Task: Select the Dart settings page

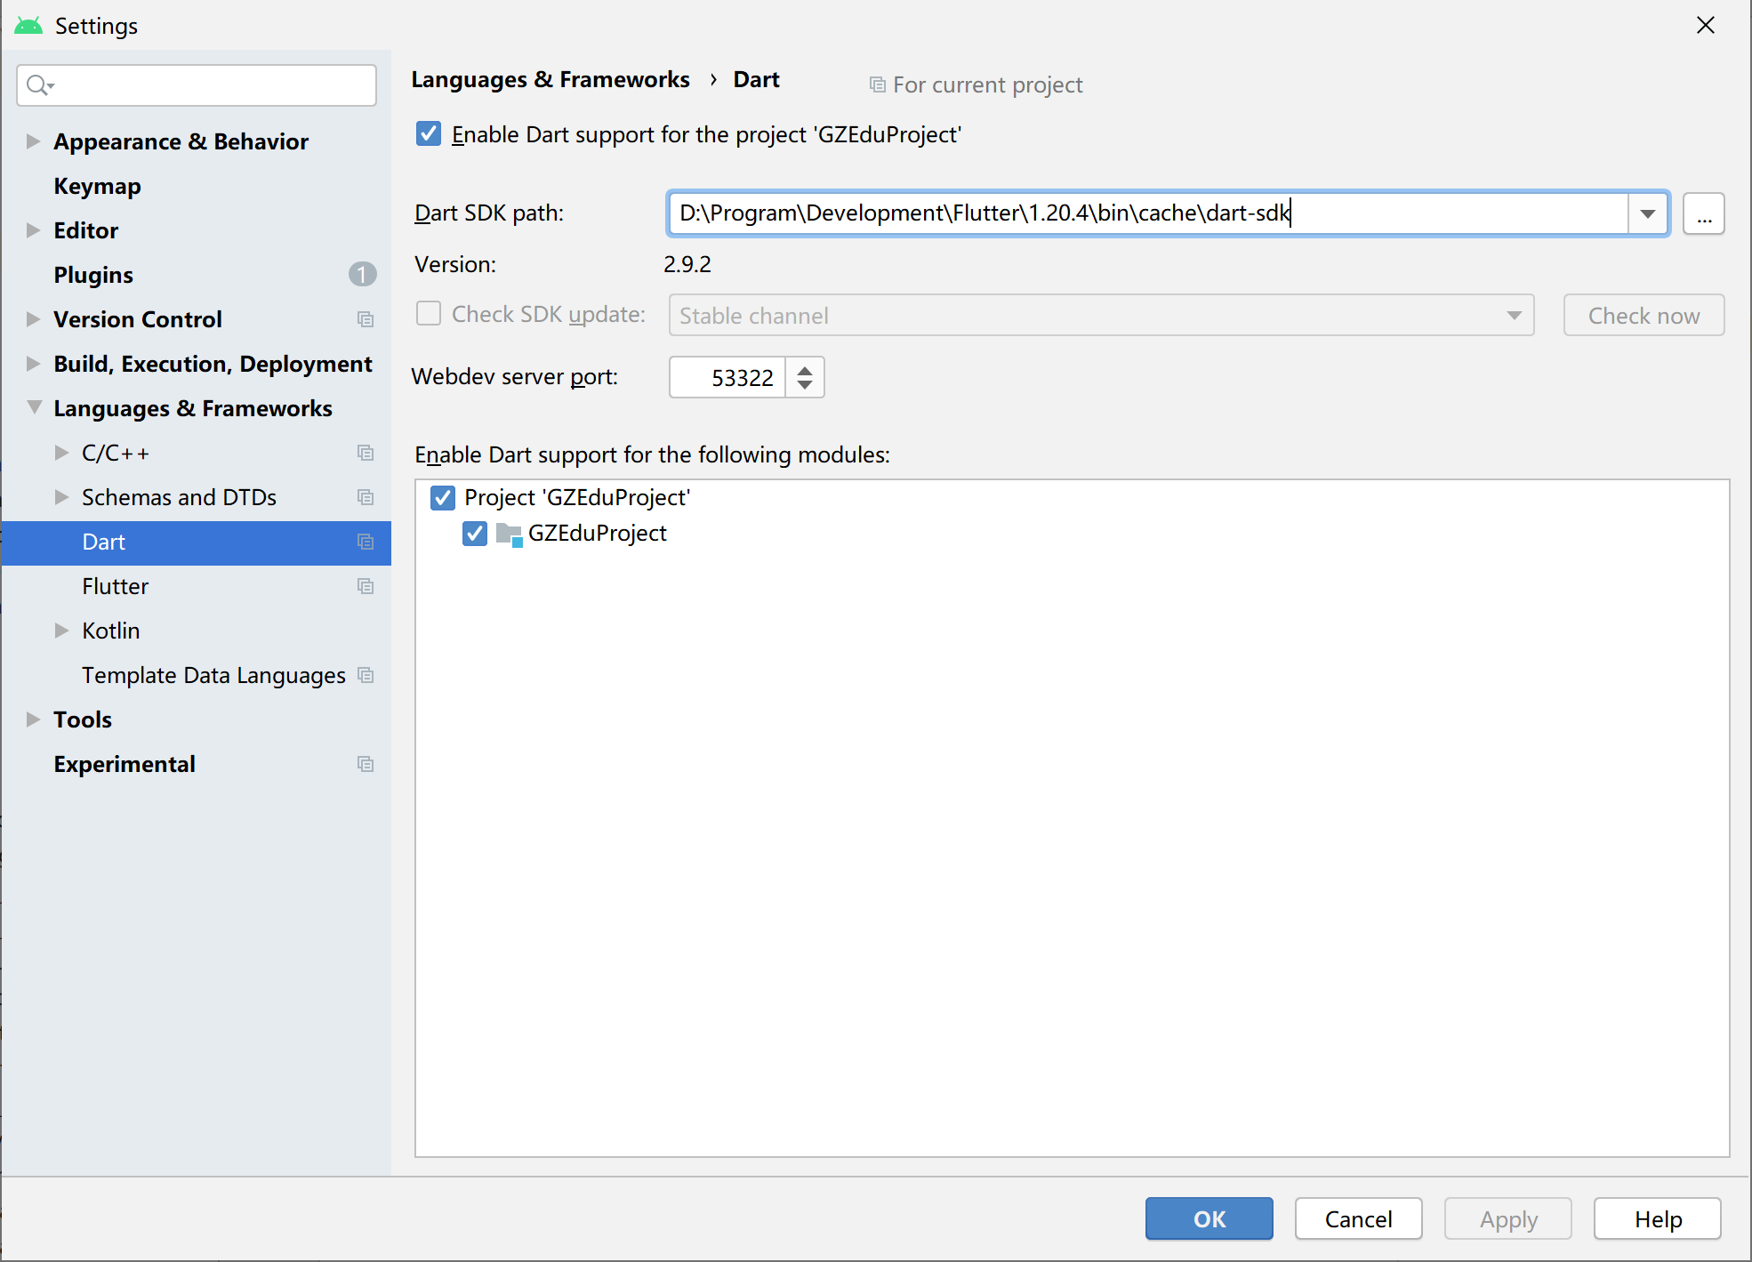Action: coord(196,543)
